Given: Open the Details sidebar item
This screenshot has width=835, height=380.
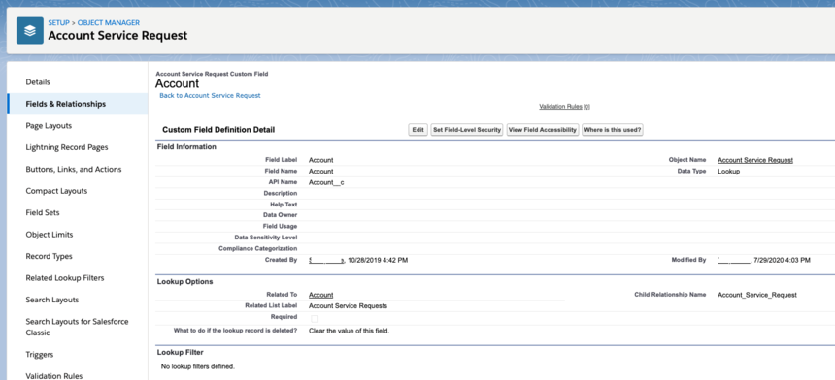Looking at the screenshot, I should tap(38, 82).
